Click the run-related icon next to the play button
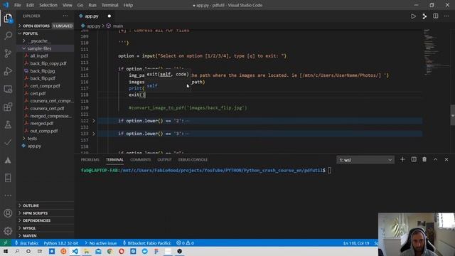 pyautogui.click(x=424, y=16)
